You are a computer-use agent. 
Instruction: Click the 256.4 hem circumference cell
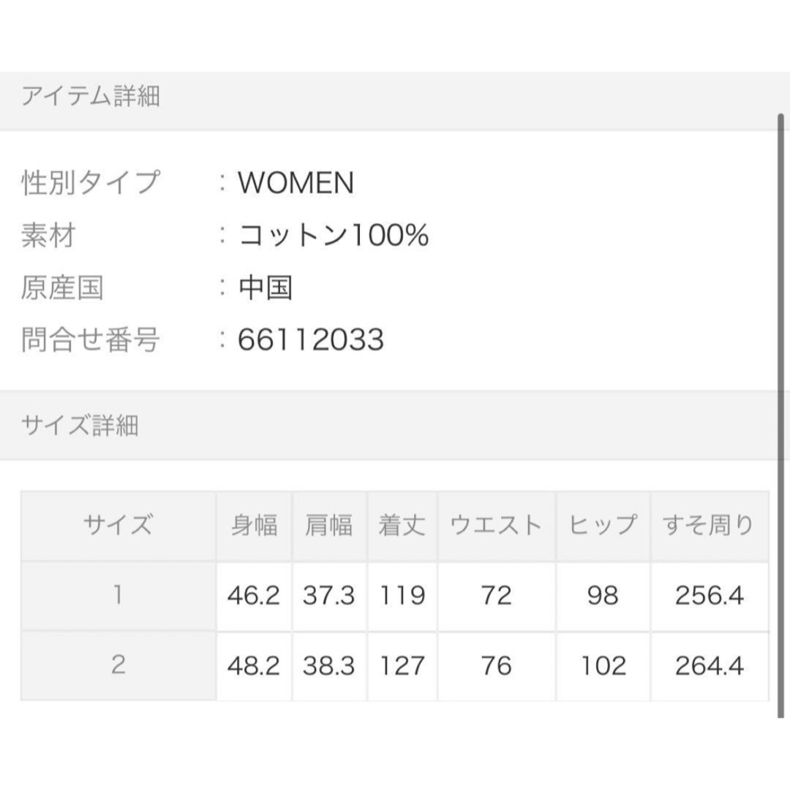(x=710, y=595)
